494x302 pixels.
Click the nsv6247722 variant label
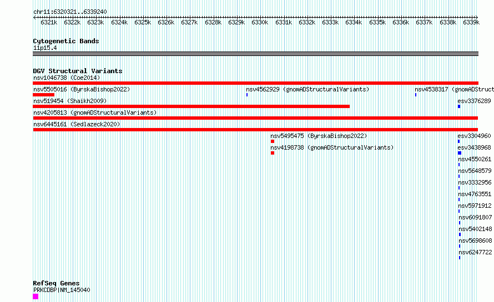tap(475, 252)
